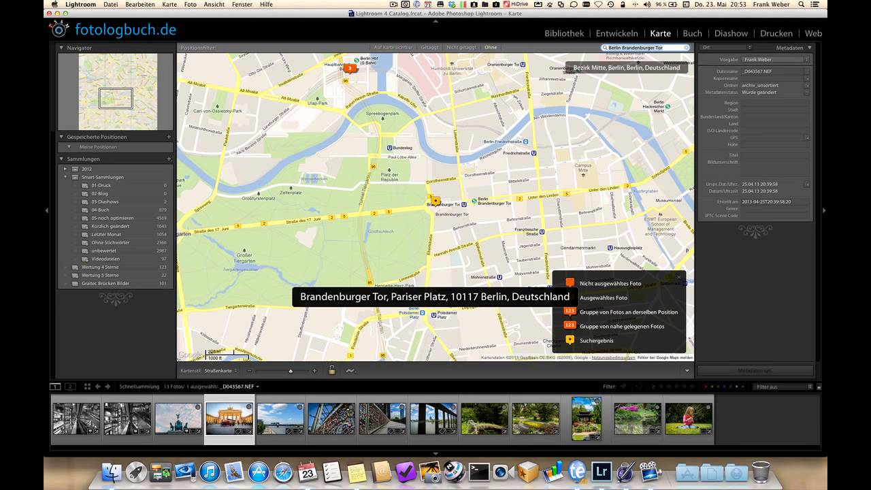871x490 pixels.
Task: Open the grid view icon in filmstrip bar
Action: click(x=87, y=387)
